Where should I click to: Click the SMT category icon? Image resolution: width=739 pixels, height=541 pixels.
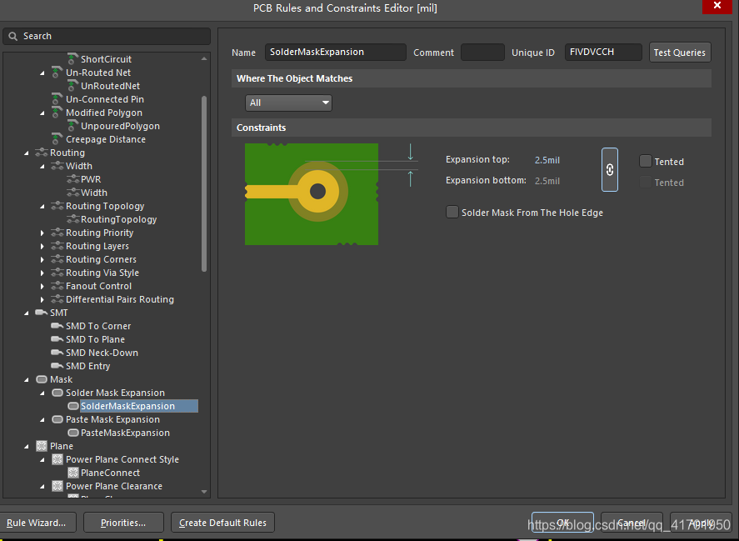(x=42, y=313)
